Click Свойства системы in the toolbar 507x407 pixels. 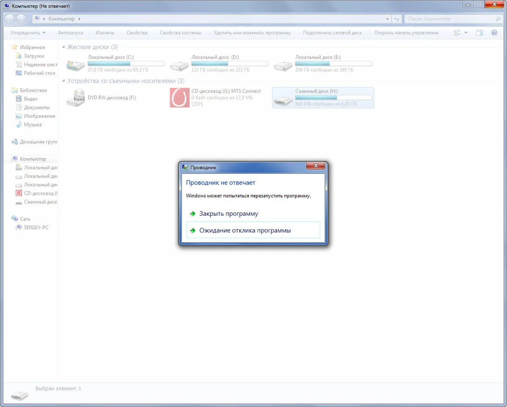tap(180, 33)
